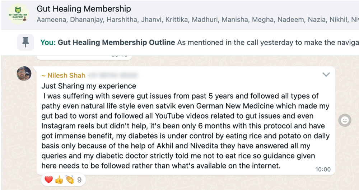Viewport: 359px width, 190px height.
Task: Click the pin icon beside pinned message
Action: tap(25, 43)
